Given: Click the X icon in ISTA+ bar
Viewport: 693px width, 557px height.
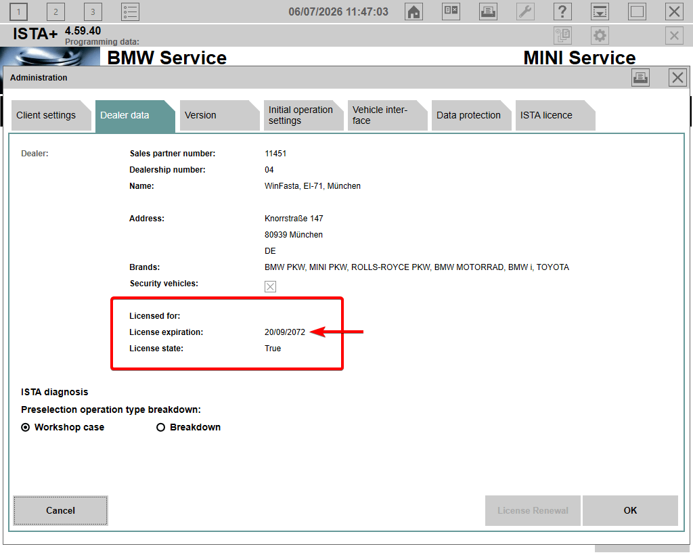Looking at the screenshot, I should (x=674, y=35).
